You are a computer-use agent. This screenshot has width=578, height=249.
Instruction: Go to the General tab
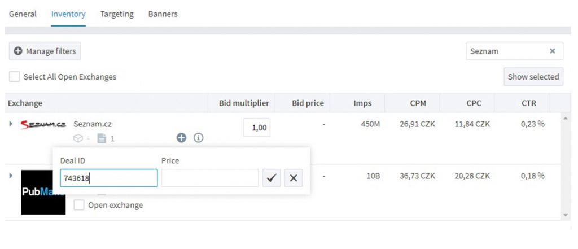23,14
